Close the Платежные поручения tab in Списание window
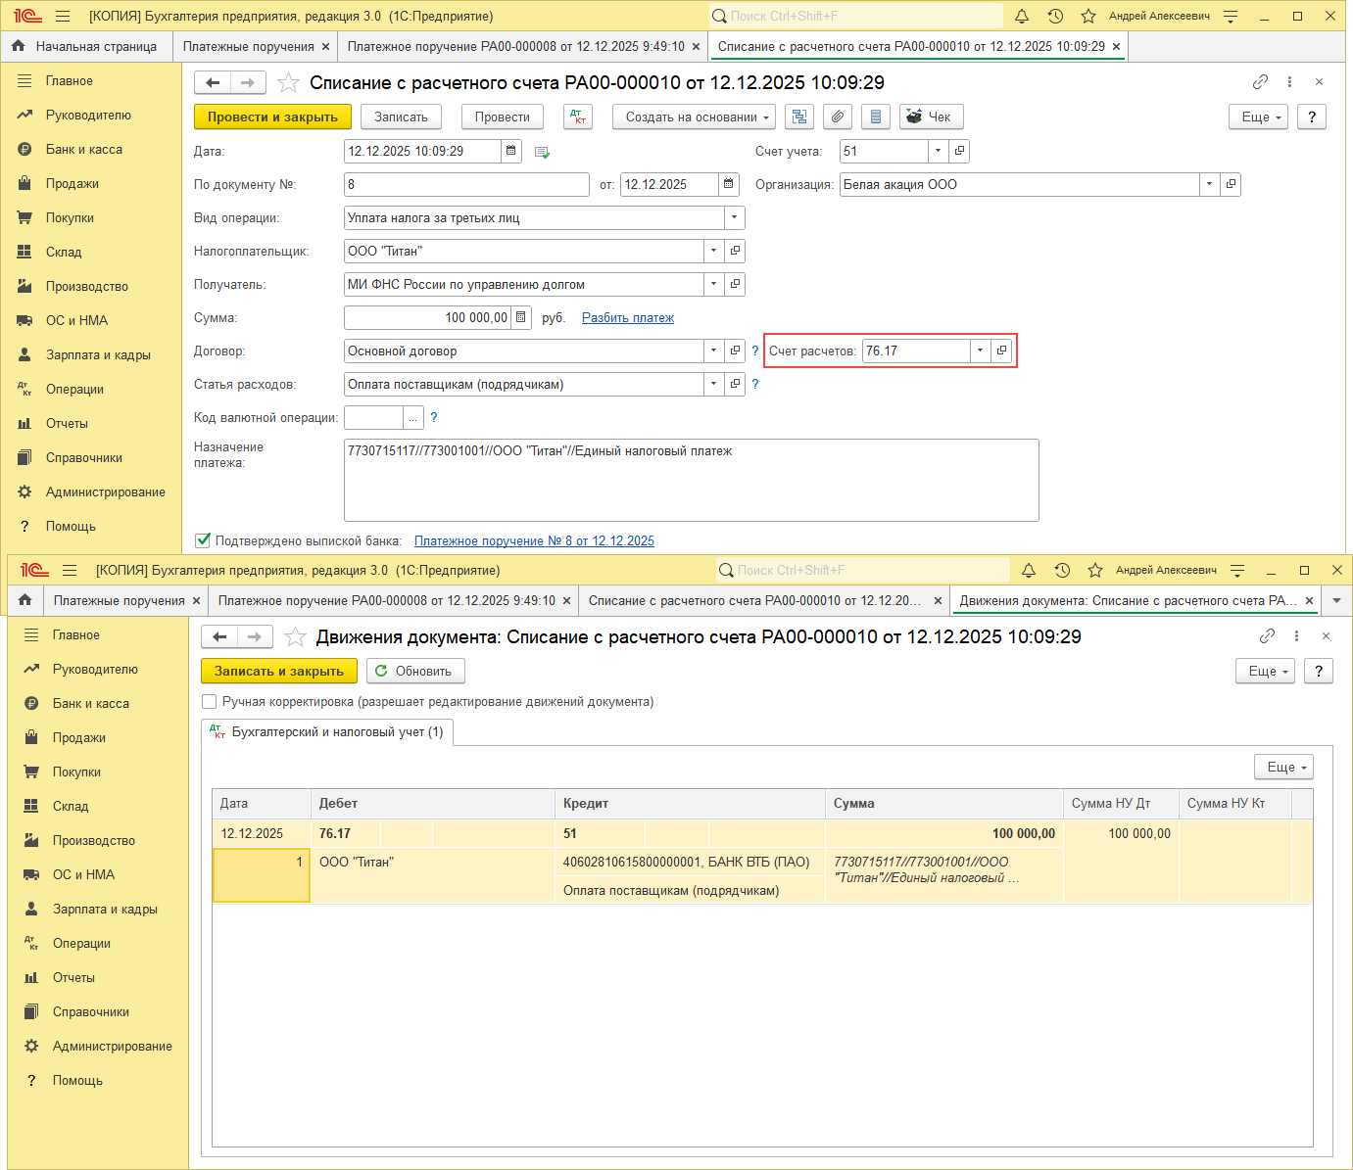The width and height of the screenshot is (1353, 1170). coord(325,46)
